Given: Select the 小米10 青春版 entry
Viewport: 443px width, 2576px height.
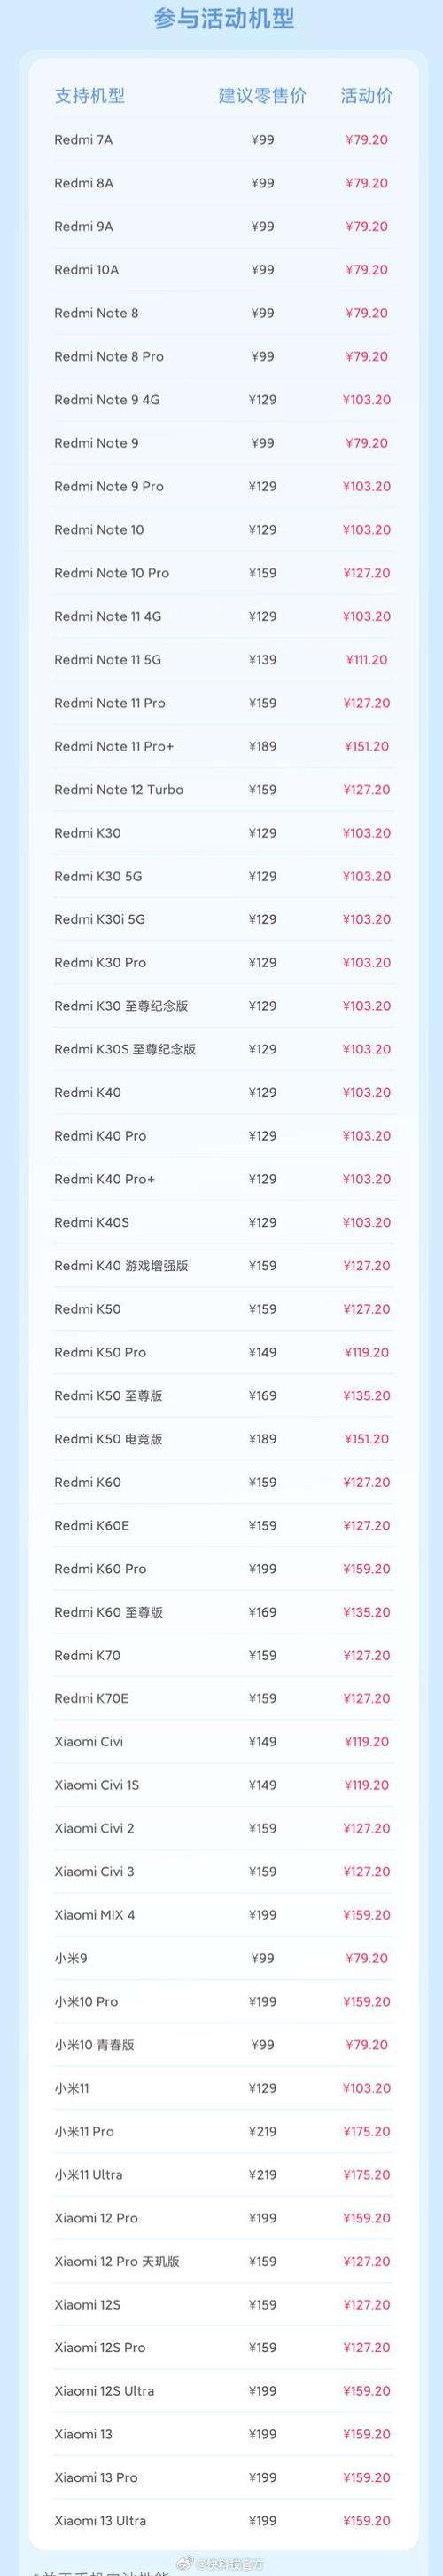Looking at the screenshot, I should pos(94,2045).
